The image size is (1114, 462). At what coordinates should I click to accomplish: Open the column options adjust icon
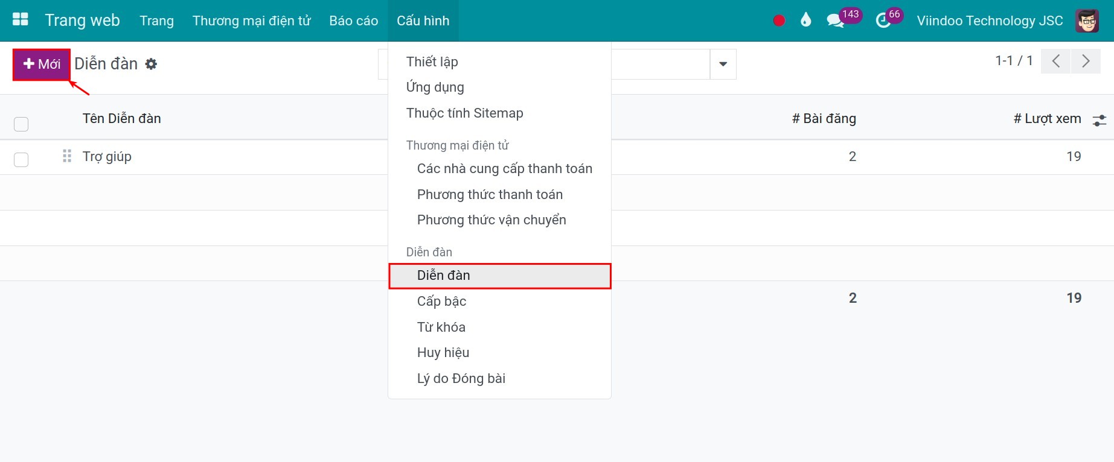(1100, 120)
